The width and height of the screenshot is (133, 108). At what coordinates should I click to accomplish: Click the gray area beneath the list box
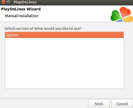tap(64, 93)
